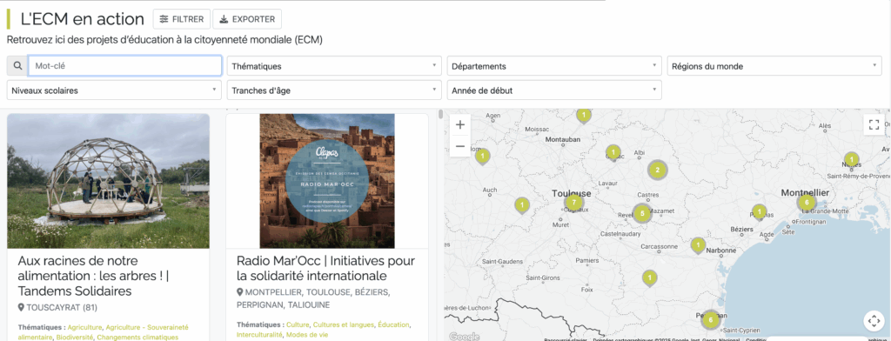
Task: Open the Régions du monde dropdown
Action: coord(774,66)
